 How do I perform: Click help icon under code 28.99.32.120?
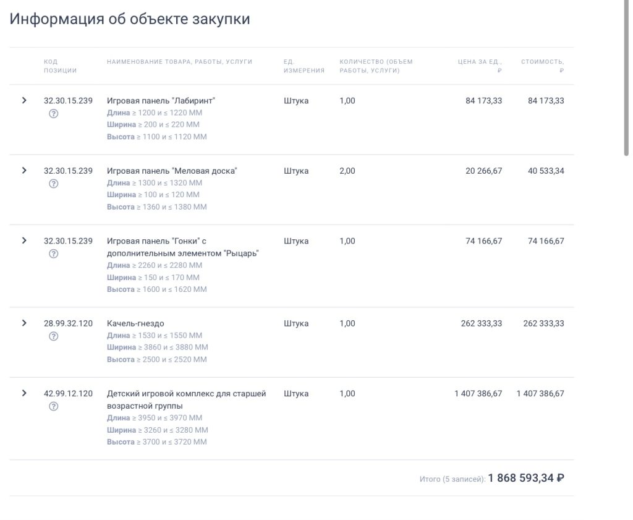coord(54,336)
